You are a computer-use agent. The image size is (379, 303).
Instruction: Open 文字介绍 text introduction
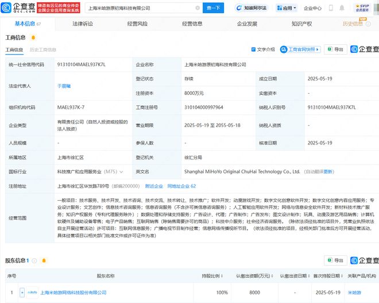click(263, 49)
